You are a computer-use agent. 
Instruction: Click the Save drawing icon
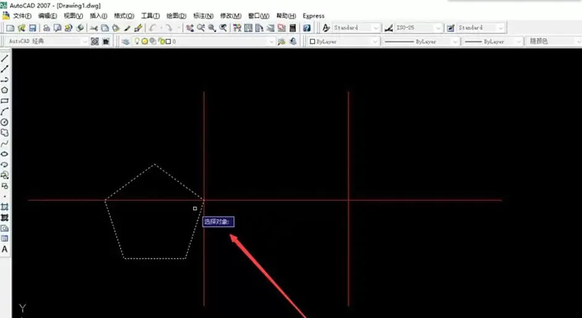click(x=32, y=28)
